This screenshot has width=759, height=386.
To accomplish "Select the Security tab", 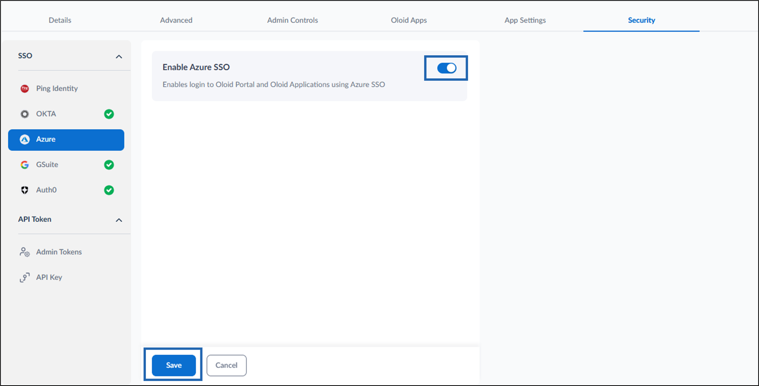I will click(x=641, y=20).
